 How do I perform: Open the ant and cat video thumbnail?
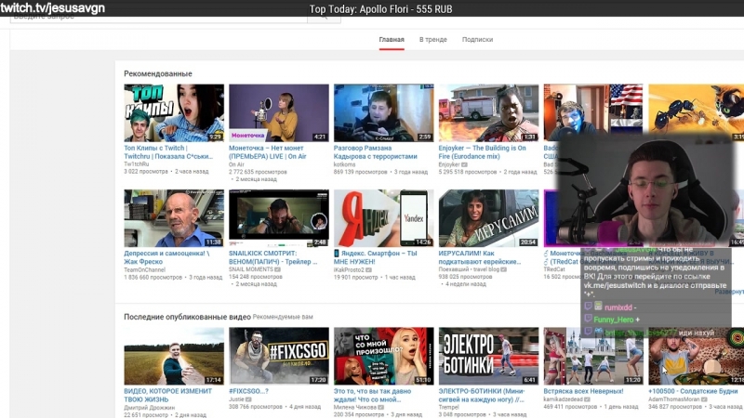click(696, 109)
